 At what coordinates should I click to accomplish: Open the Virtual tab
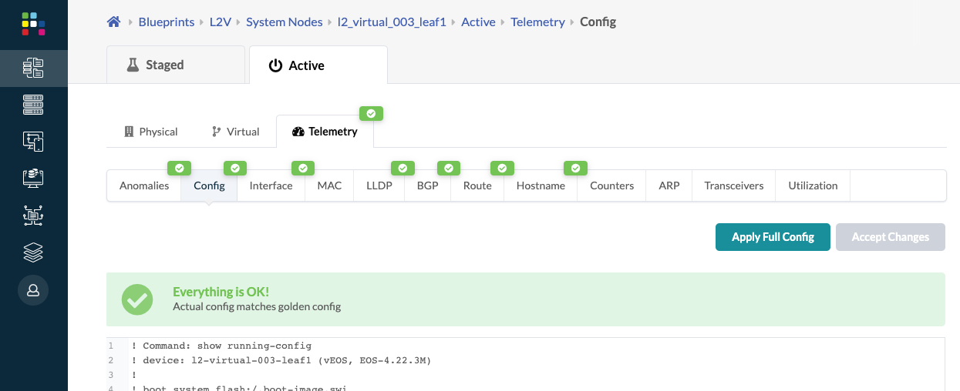235,132
